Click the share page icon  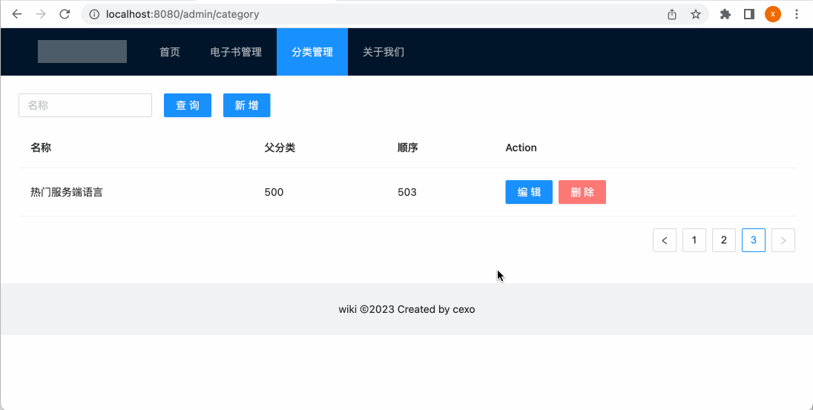click(x=672, y=15)
